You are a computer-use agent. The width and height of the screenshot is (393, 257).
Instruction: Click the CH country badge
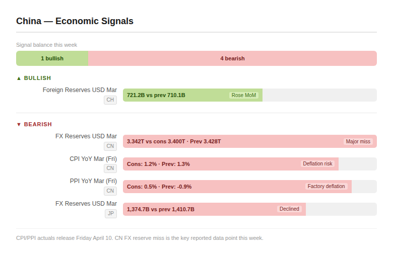[x=110, y=100]
